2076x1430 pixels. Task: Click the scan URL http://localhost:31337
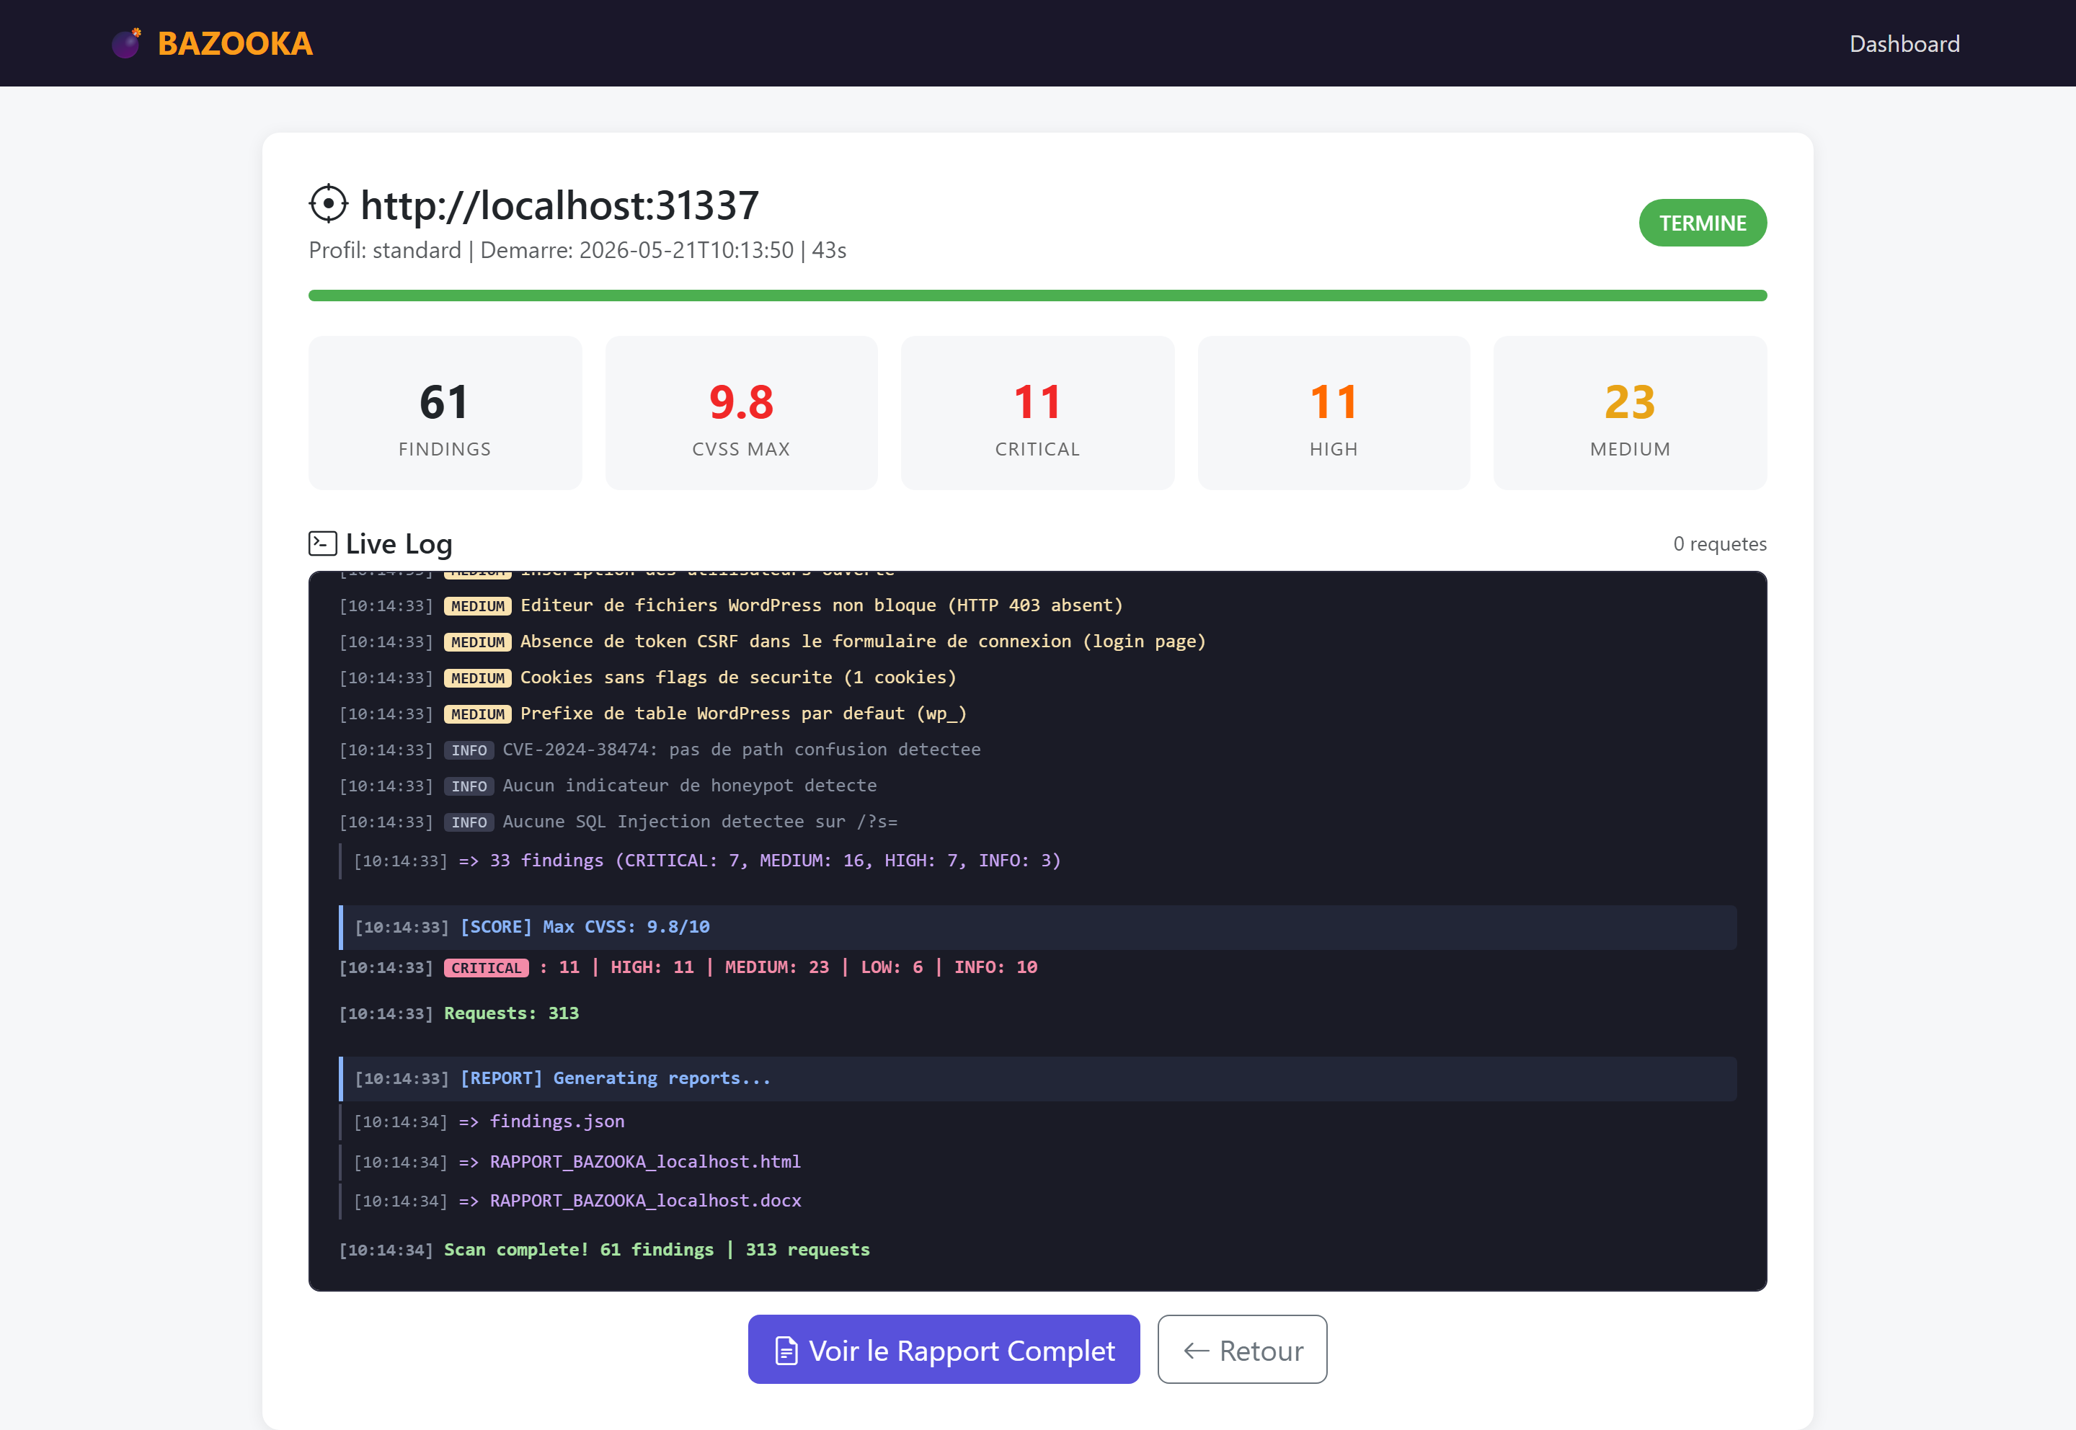[559, 205]
